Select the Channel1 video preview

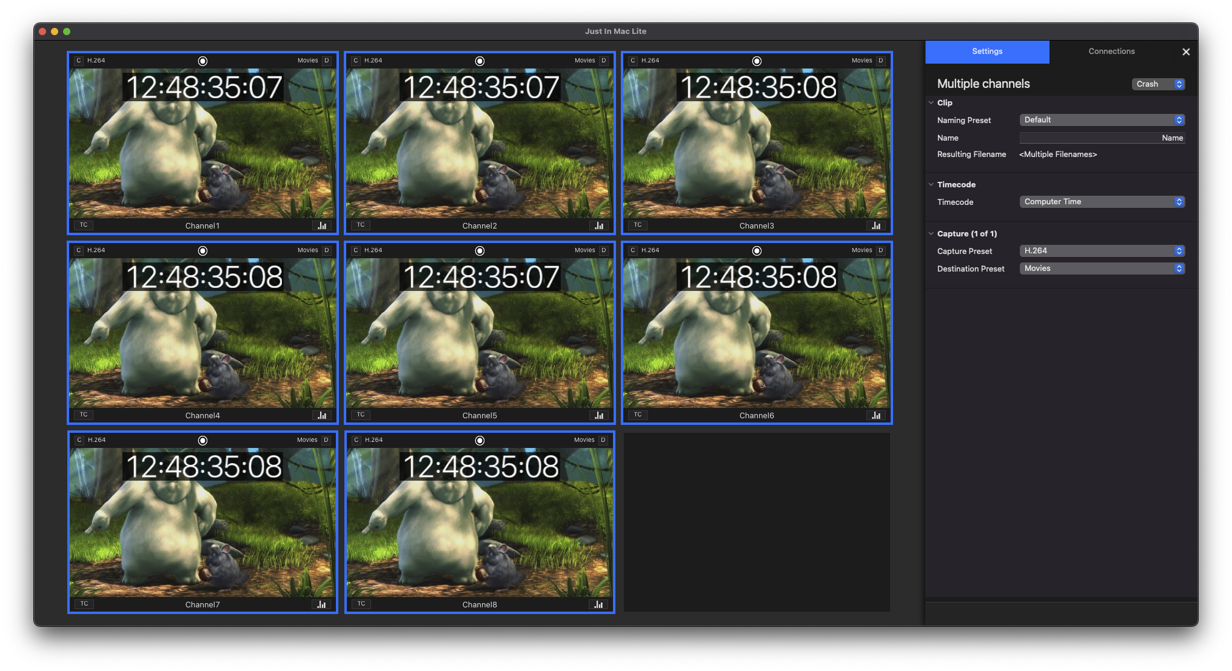[202, 143]
